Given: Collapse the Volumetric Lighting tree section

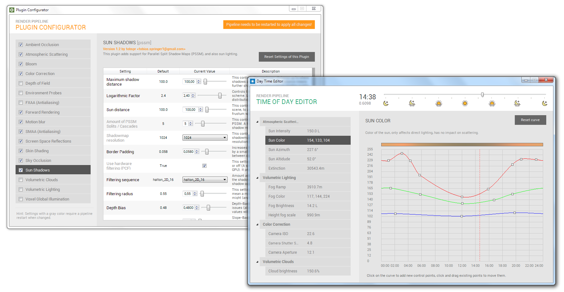Looking at the screenshot, I should click(x=257, y=178).
